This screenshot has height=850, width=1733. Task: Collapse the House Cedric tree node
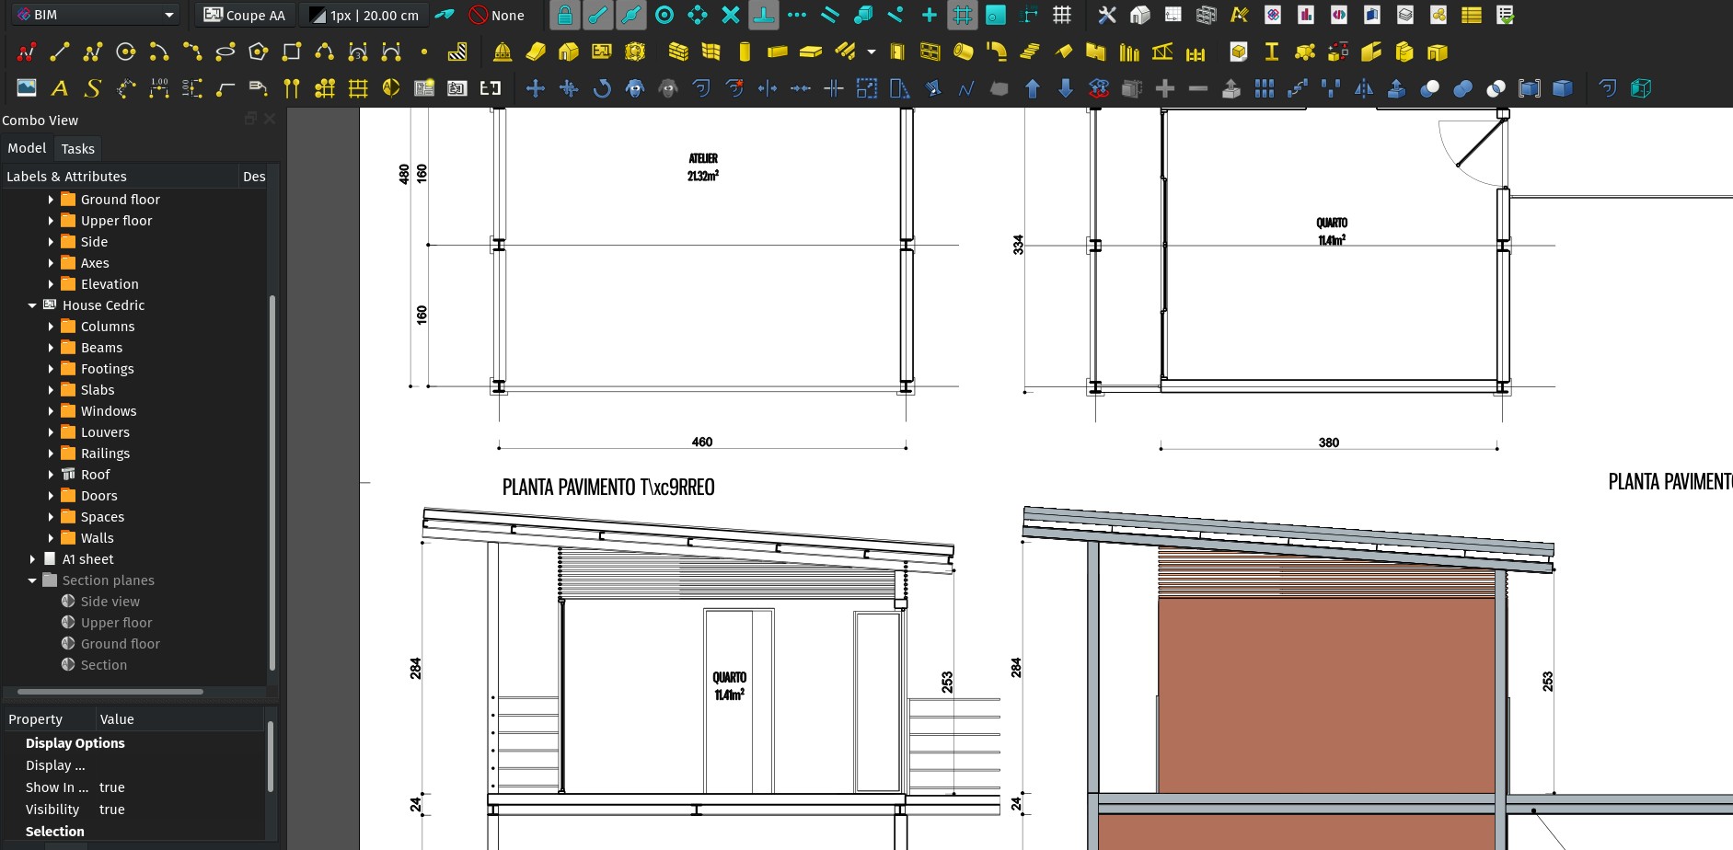click(32, 304)
